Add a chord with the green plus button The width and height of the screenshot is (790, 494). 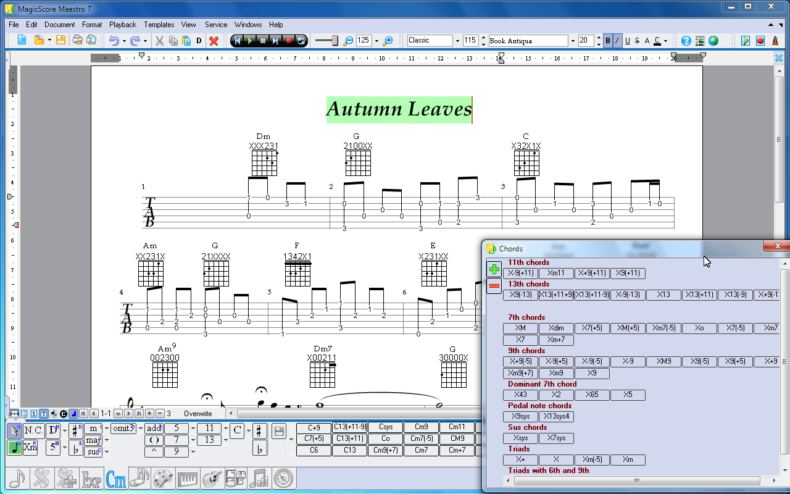(x=494, y=269)
